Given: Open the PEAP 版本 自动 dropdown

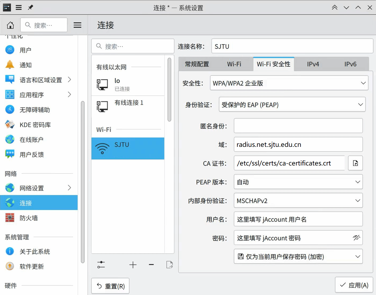Looking at the screenshot, I should (298, 182).
